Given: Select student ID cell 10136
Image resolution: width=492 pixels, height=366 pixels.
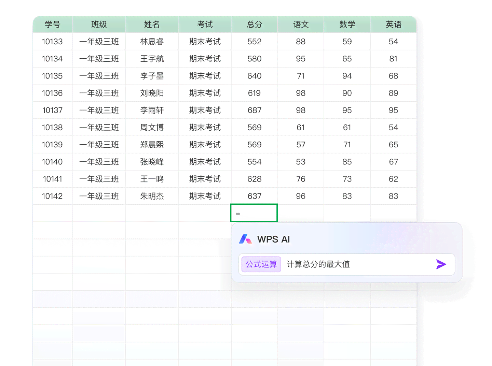Looking at the screenshot, I should (x=53, y=93).
